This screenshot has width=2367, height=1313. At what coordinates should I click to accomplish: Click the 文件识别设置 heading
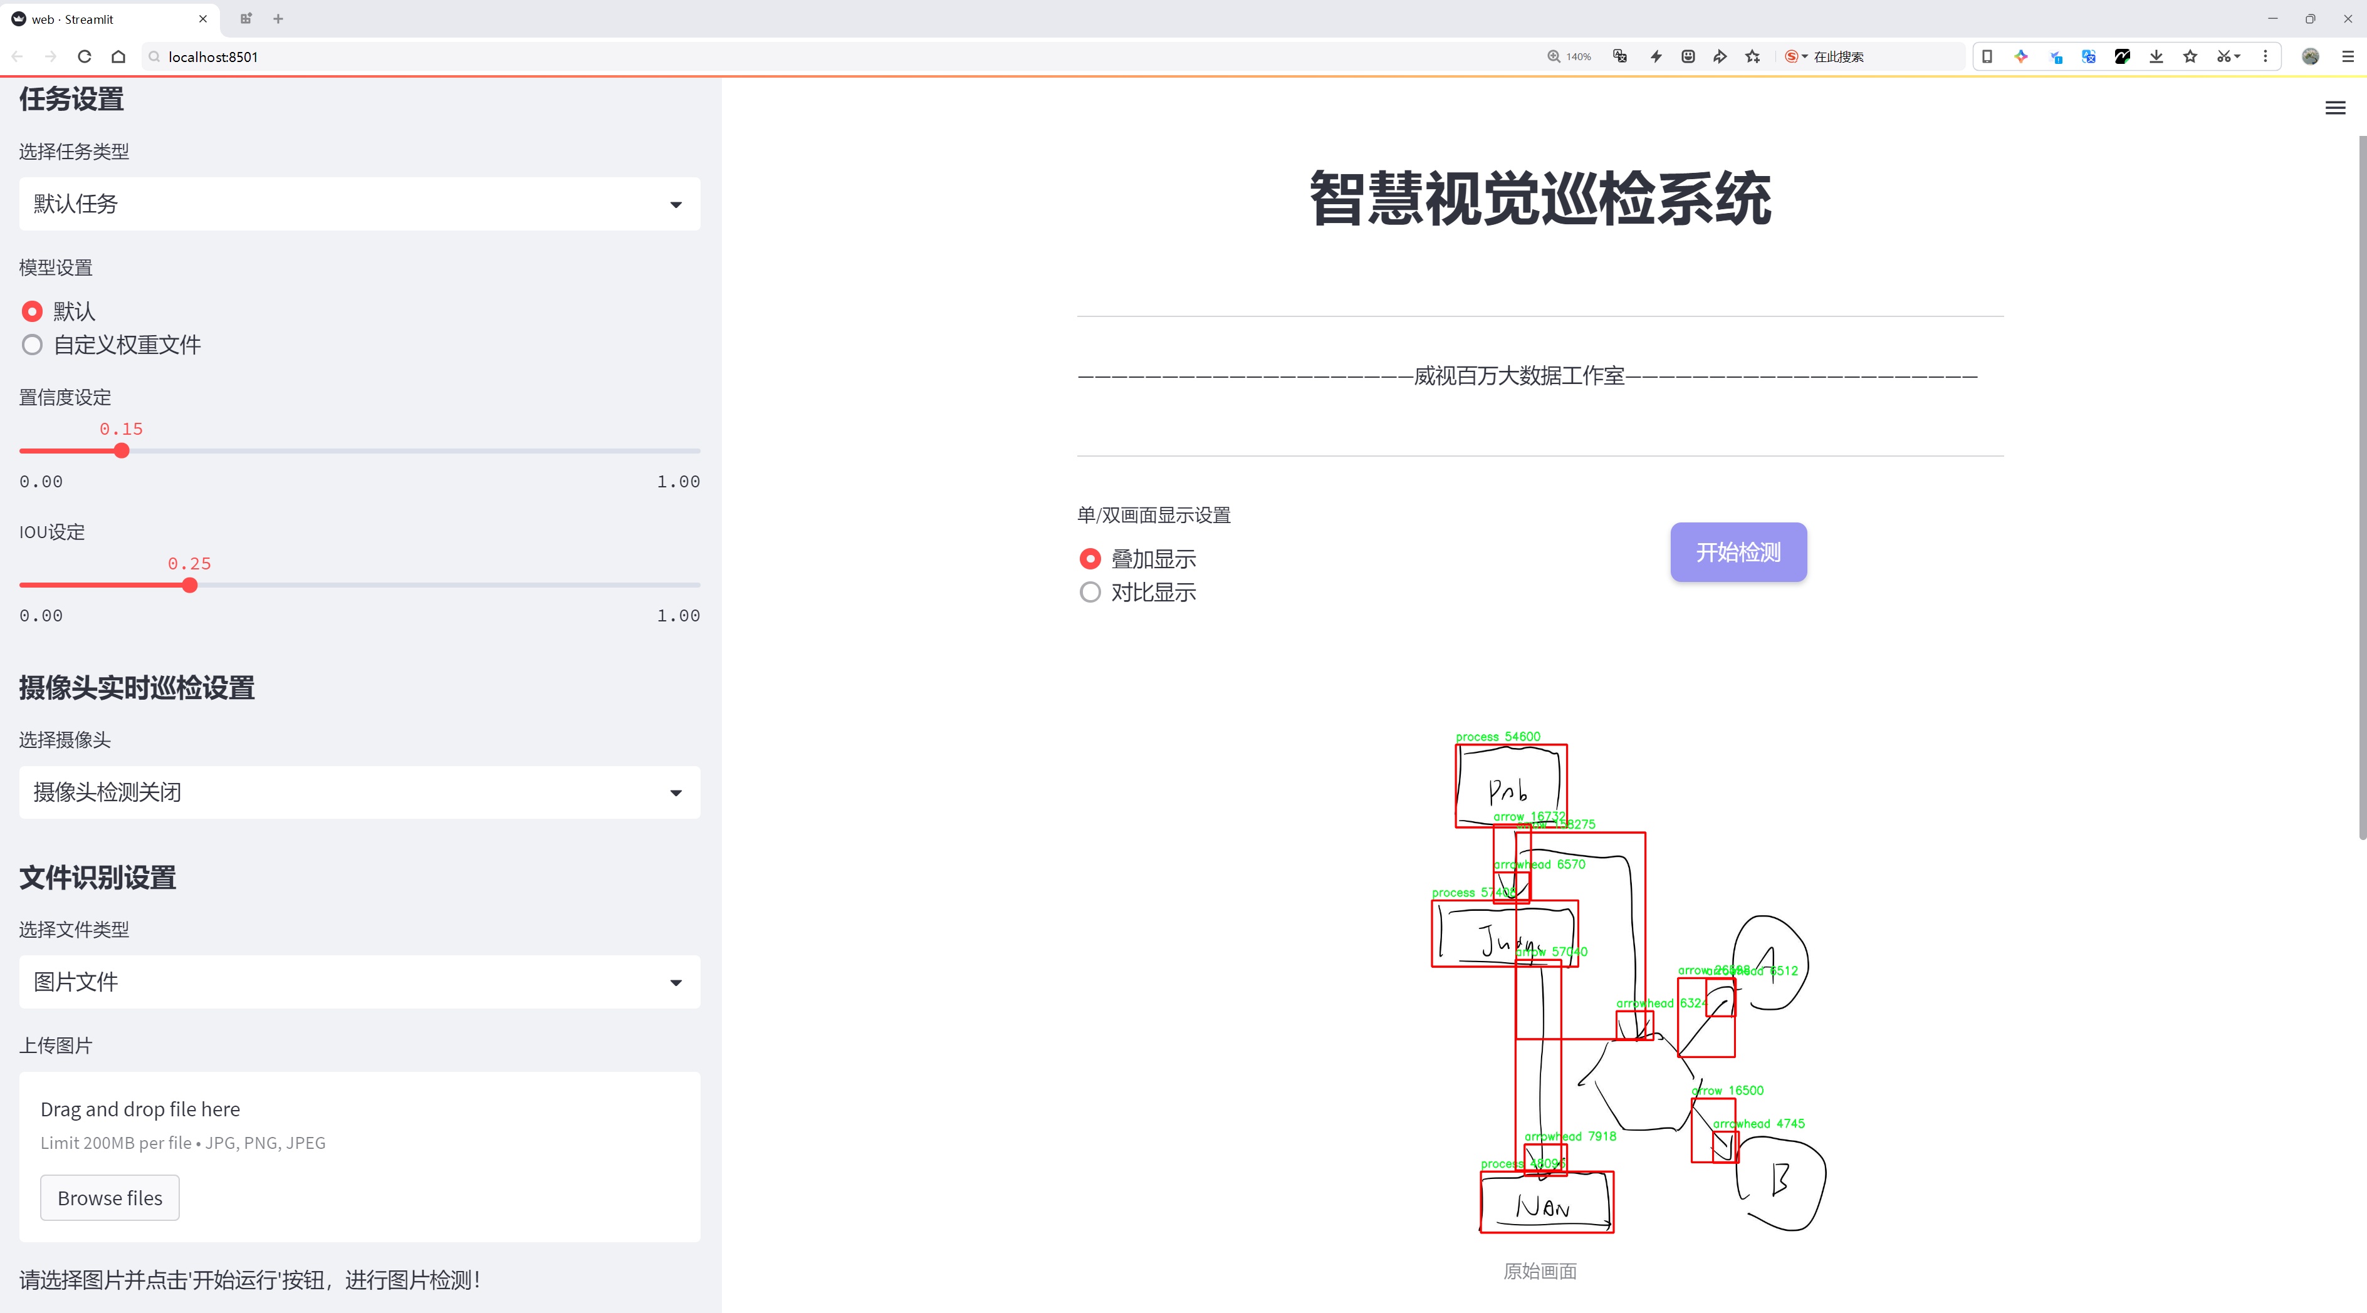[97, 877]
